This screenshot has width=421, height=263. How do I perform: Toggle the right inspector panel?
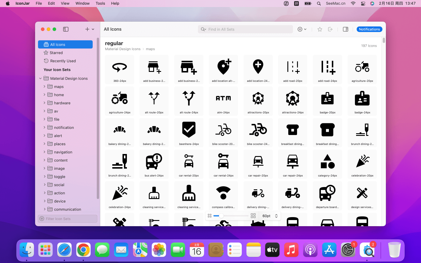345,29
